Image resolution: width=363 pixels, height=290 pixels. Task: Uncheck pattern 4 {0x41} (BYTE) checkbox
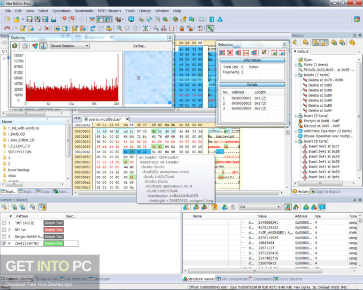click(x=4, y=244)
